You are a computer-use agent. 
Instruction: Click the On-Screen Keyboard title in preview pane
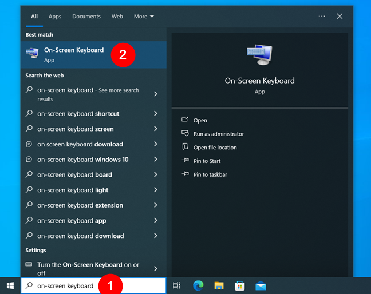(259, 81)
